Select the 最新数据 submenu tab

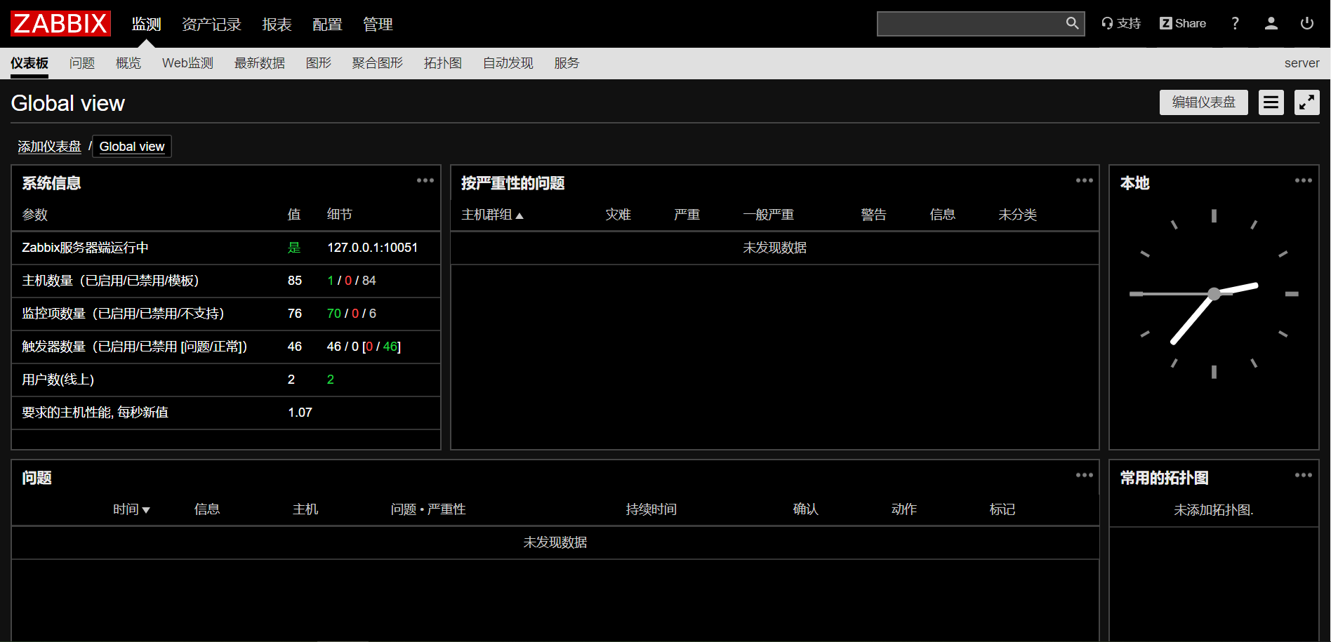coord(260,63)
